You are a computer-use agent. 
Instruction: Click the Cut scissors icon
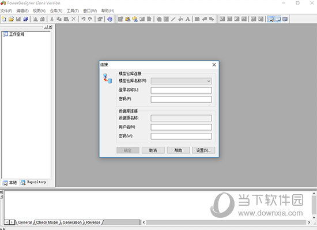click(x=52, y=19)
